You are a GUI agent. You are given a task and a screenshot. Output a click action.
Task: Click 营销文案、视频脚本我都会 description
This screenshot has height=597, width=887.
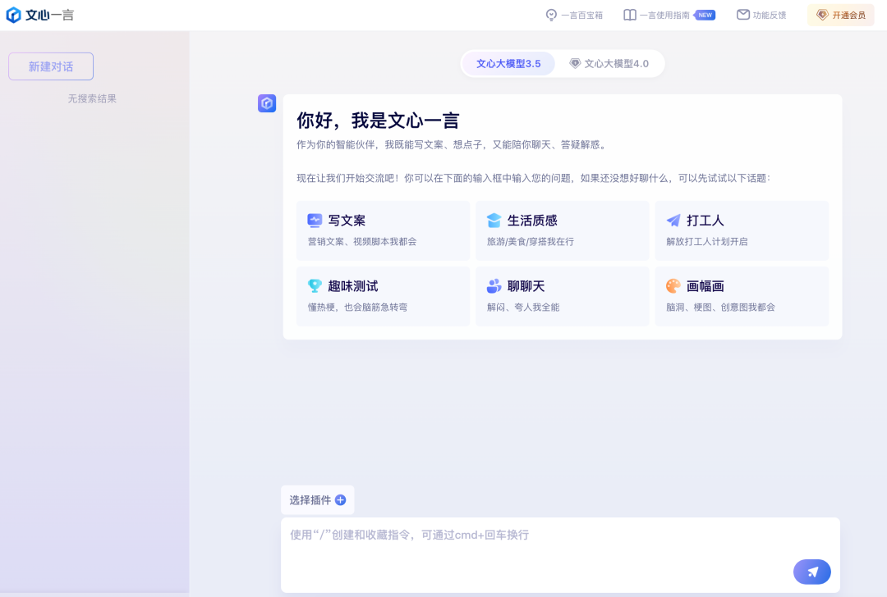pos(362,242)
